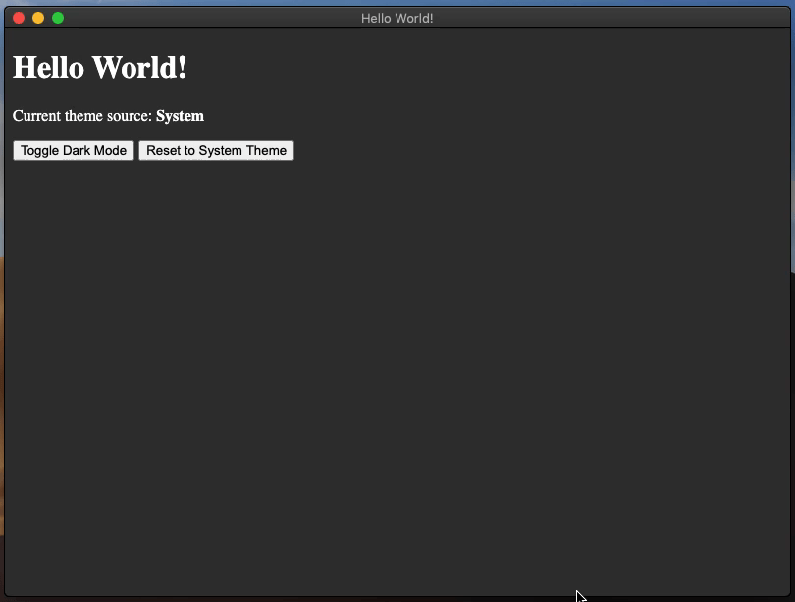Click the gap between the two theme buttons
795x602 pixels.
point(137,150)
